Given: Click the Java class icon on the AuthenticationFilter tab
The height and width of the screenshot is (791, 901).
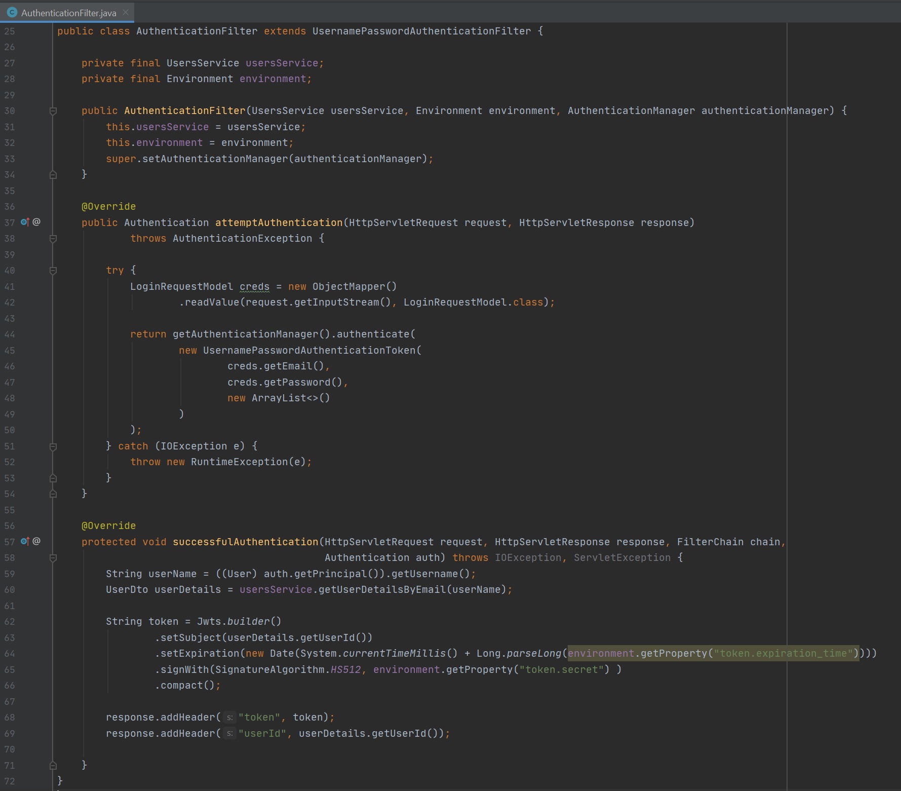Looking at the screenshot, I should click(x=12, y=13).
